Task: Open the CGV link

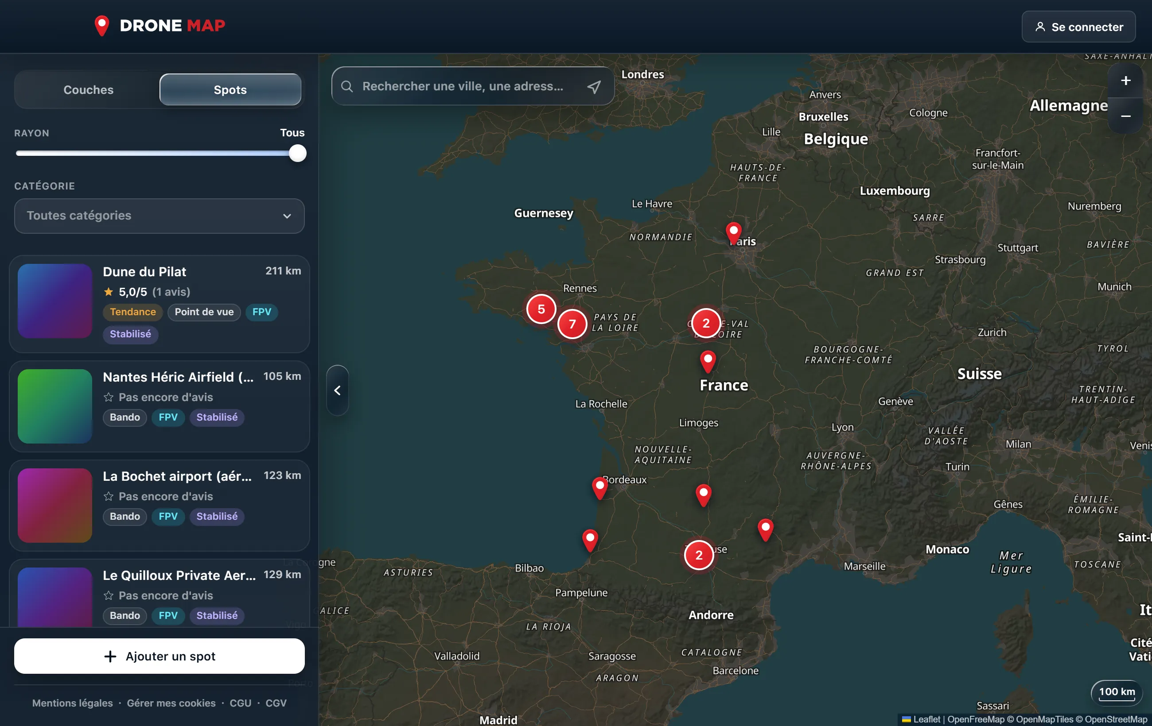Action: coord(276,703)
